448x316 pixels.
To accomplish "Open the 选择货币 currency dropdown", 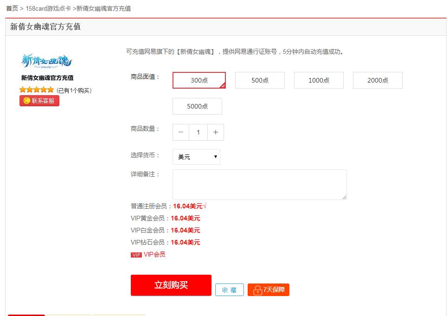I will [x=196, y=157].
